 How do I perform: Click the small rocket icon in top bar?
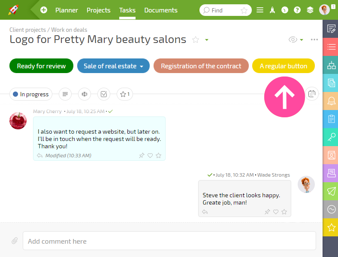(x=272, y=10)
